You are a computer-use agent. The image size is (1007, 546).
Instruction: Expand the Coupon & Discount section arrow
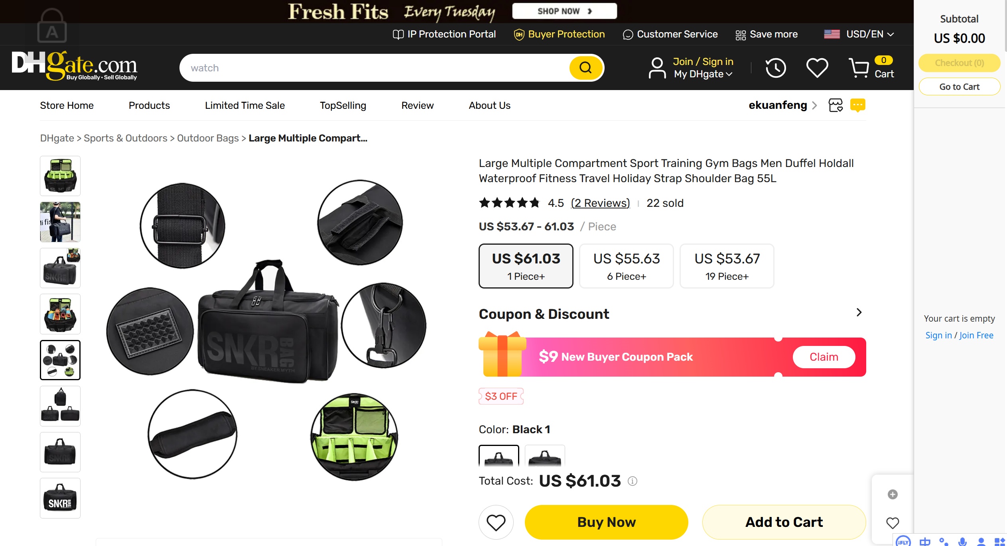tap(859, 312)
